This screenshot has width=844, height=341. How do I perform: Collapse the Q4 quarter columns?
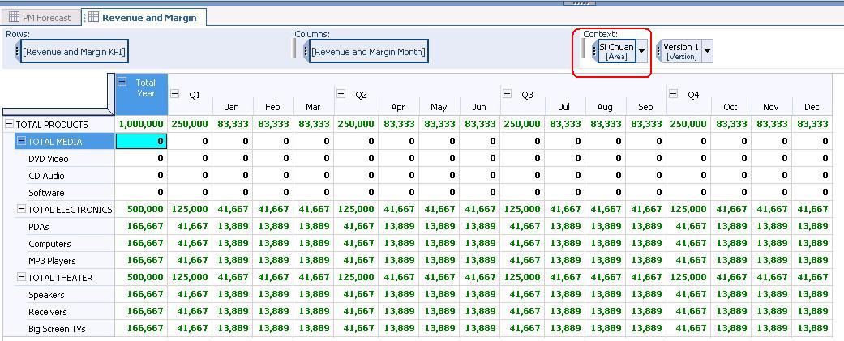tap(673, 94)
